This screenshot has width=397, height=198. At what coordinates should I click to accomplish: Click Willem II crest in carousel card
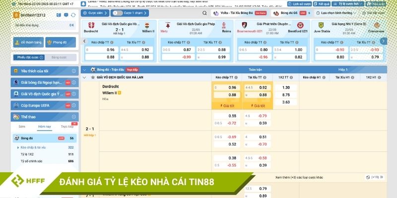click(x=147, y=25)
